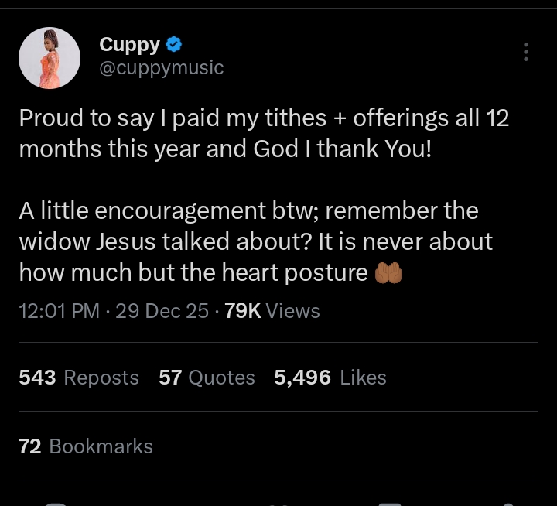Click the "how much but the heart posture" text

tap(193, 272)
